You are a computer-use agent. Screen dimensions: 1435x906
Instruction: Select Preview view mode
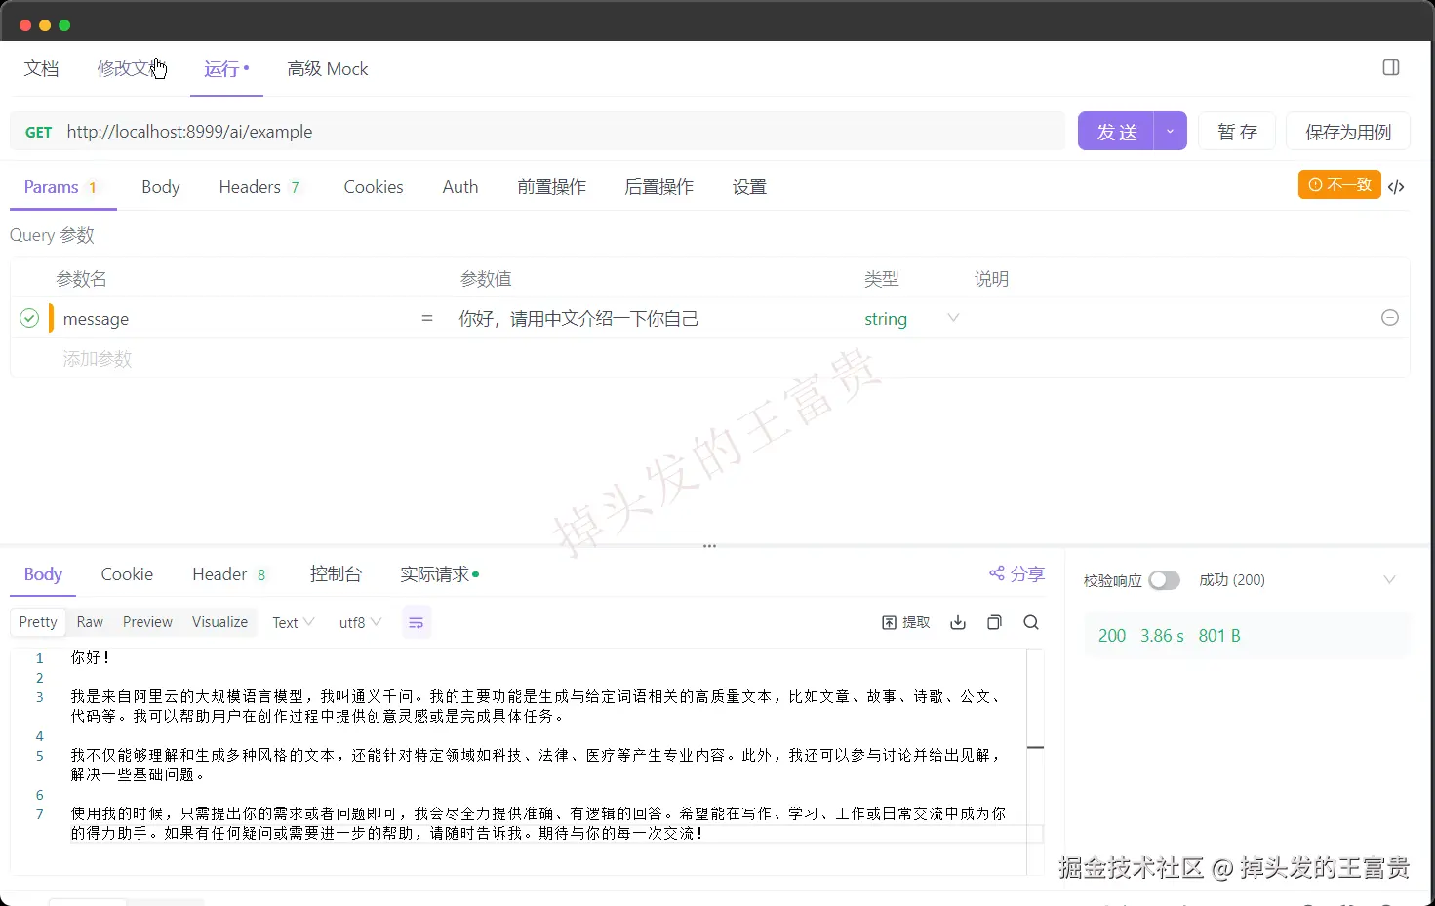point(147,622)
